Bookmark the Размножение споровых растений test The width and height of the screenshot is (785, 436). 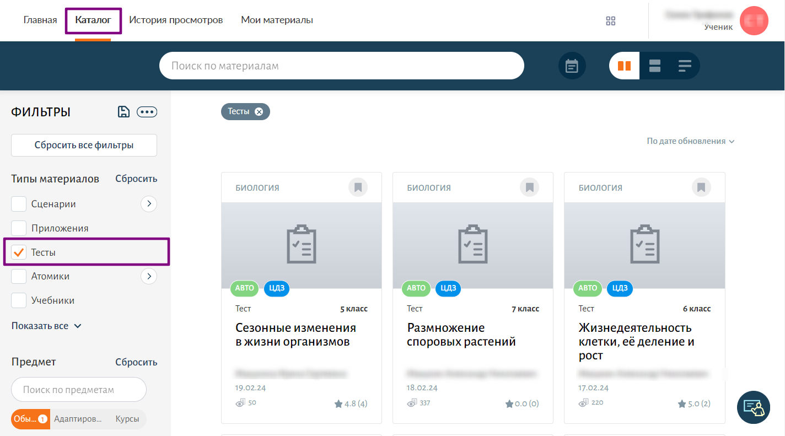[x=529, y=187]
